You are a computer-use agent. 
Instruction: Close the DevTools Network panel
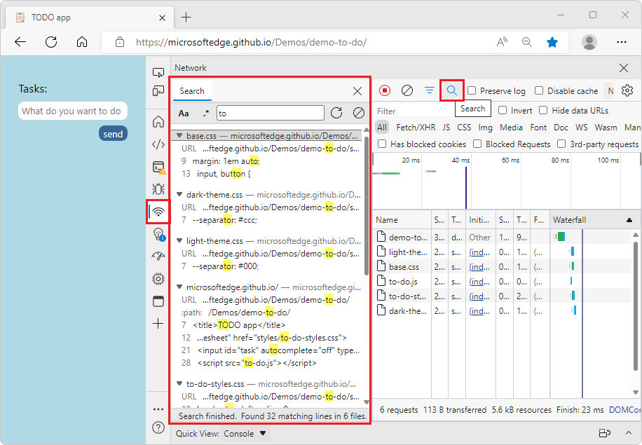(x=624, y=68)
